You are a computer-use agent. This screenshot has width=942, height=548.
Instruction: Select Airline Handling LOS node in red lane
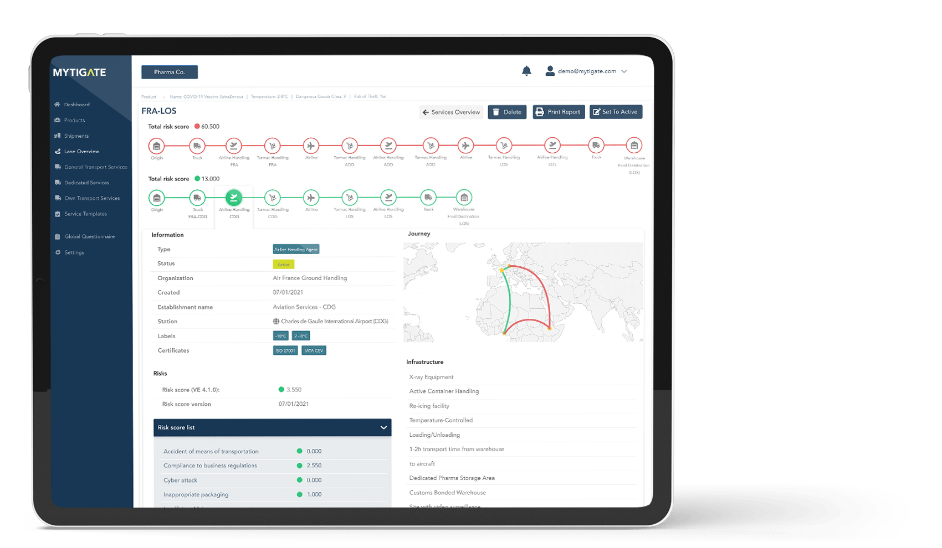pyautogui.click(x=552, y=146)
